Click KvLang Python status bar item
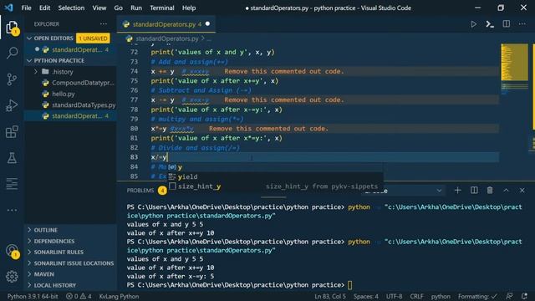This screenshot has height=301, width=535. 119,296
